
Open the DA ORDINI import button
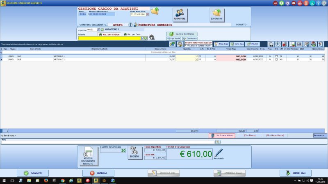[x=216, y=15]
